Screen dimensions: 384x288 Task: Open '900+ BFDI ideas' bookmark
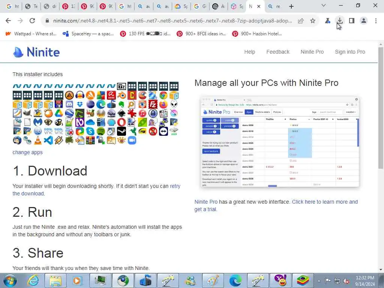[201, 34]
